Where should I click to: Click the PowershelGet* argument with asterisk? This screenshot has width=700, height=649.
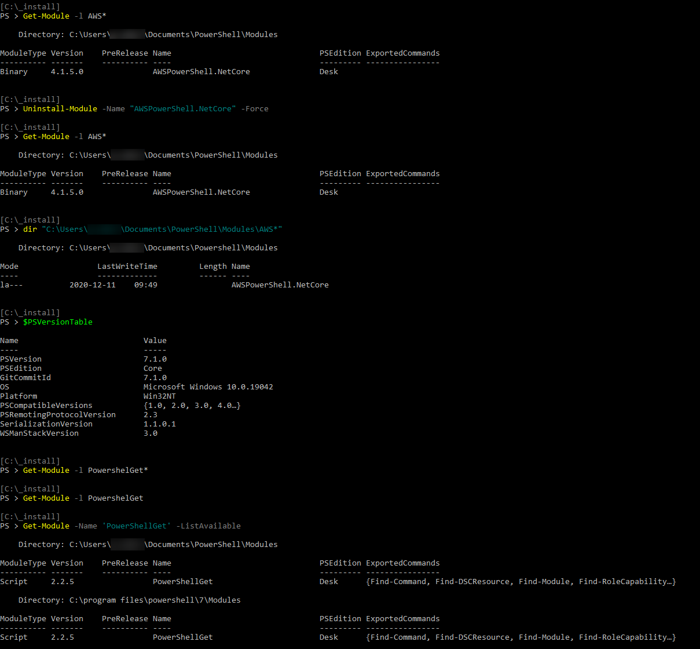pos(118,470)
